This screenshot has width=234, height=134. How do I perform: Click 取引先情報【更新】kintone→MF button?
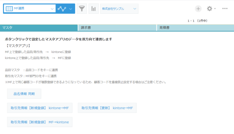(x=107, y=108)
